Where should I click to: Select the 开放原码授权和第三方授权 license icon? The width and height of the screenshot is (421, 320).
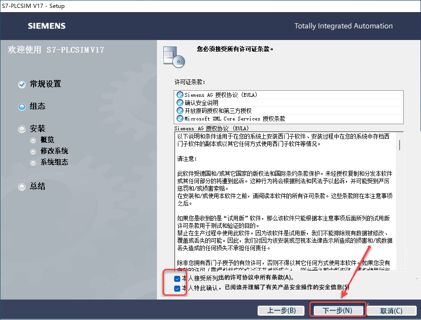(180, 110)
